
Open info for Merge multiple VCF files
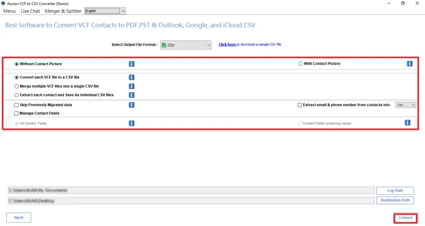tap(132, 86)
